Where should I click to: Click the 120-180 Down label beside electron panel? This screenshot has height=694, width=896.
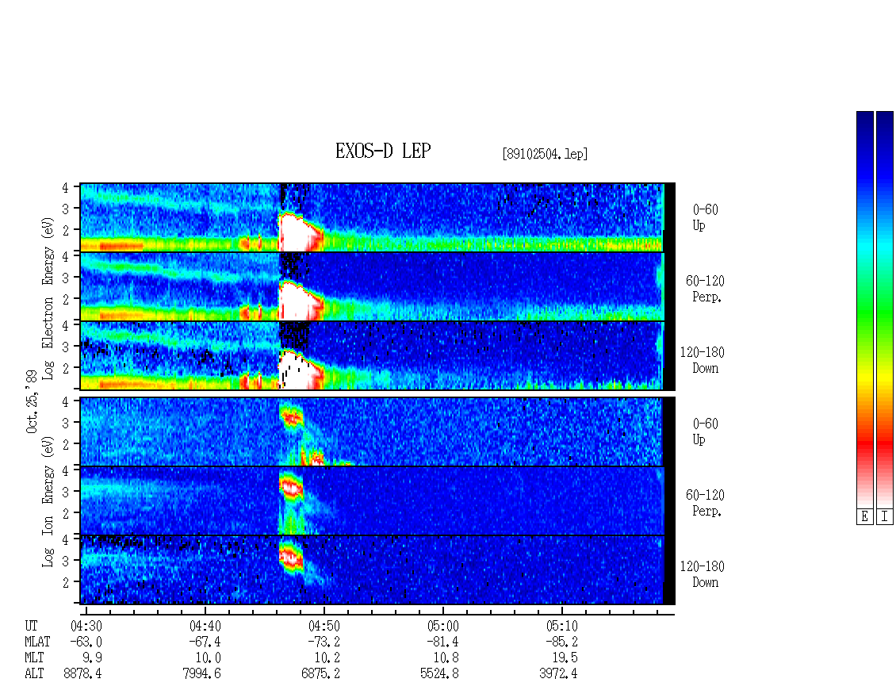tap(703, 360)
